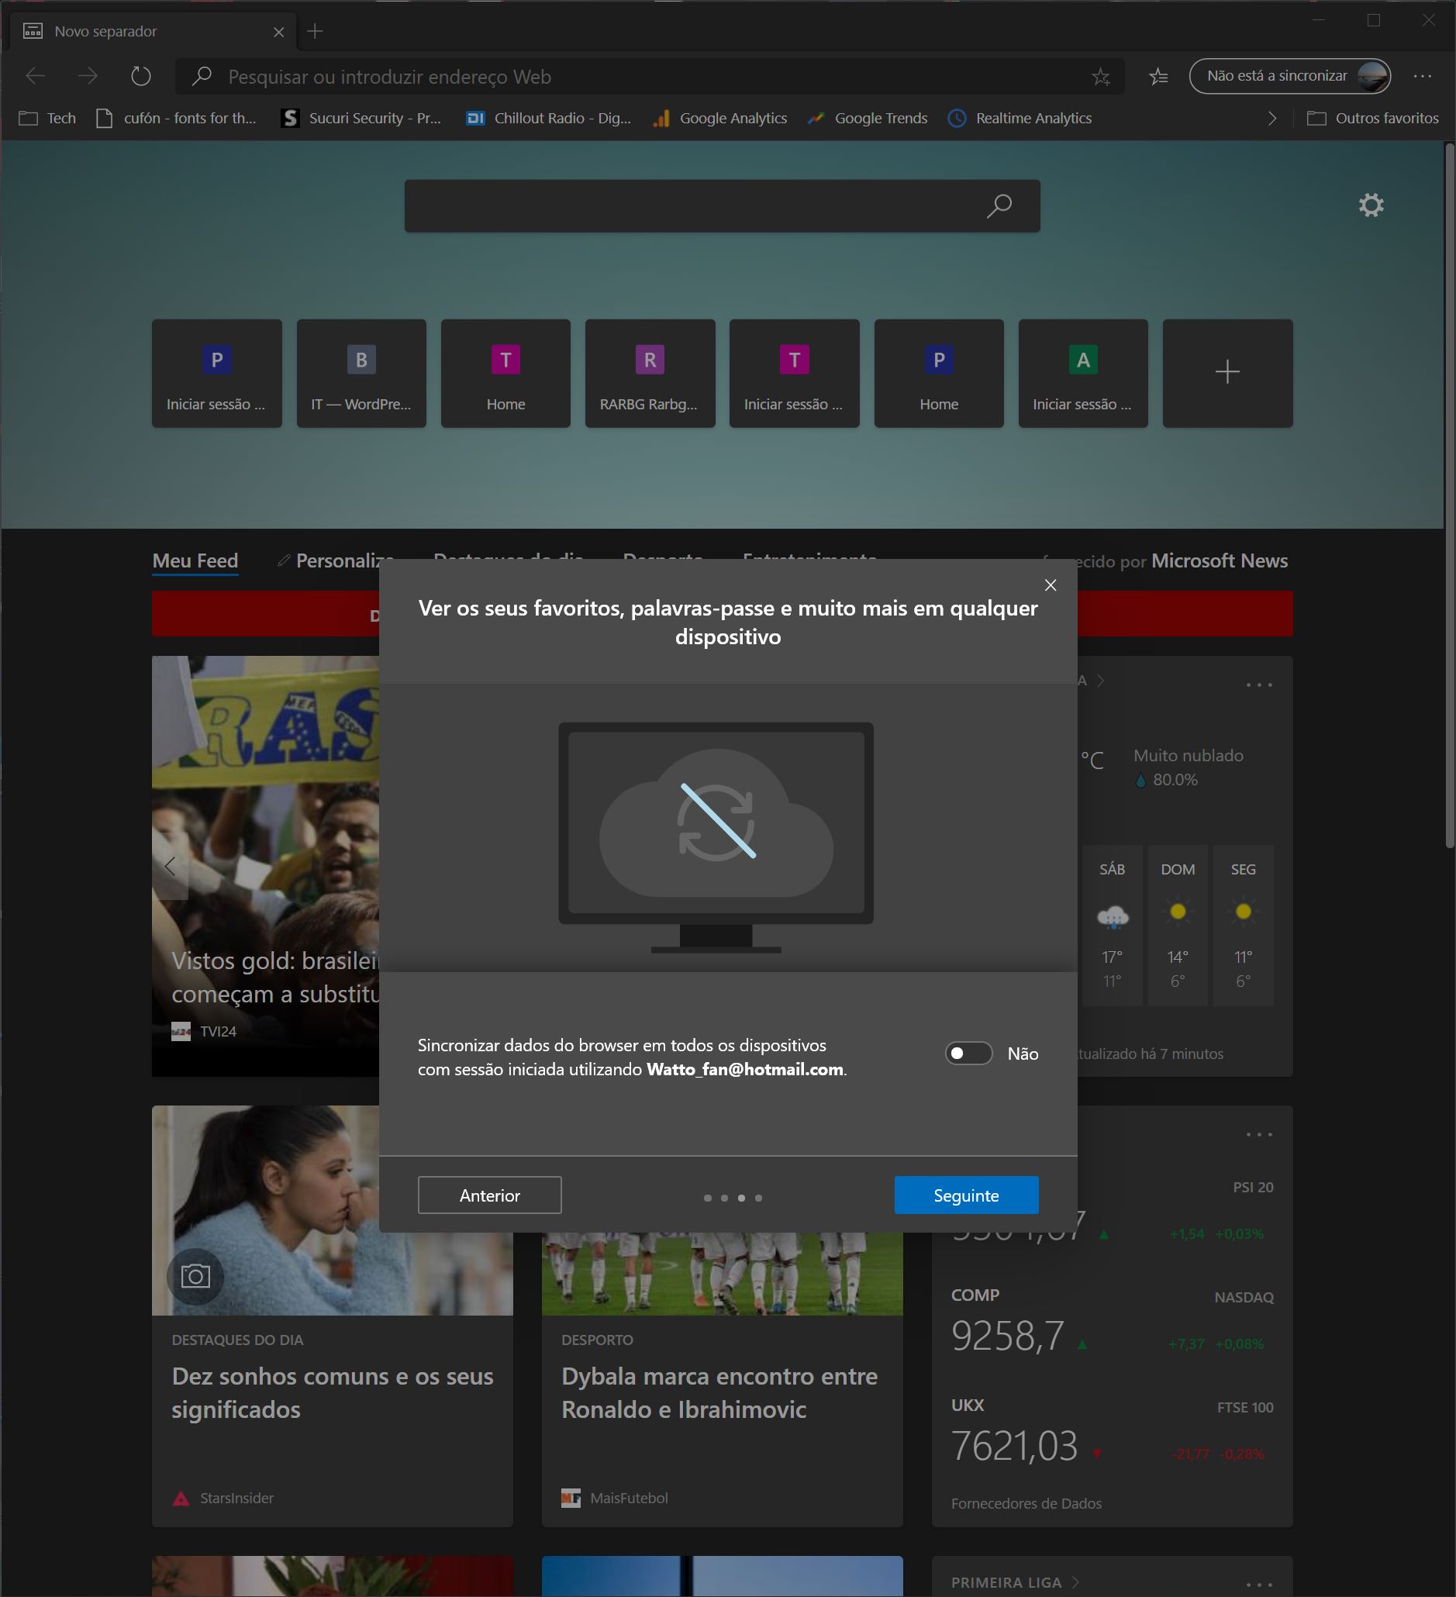
Task: Click the Fornecedores de Dados link
Action: [x=1026, y=1502]
